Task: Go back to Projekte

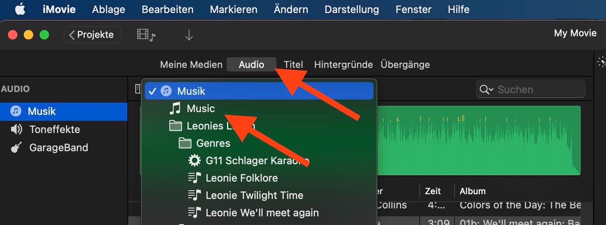Action: tap(92, 35)
